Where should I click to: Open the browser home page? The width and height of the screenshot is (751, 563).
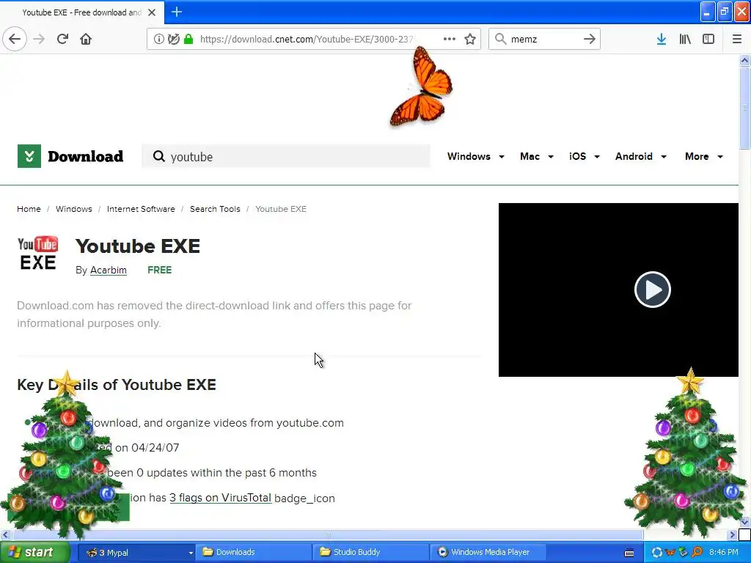(86, 39)
